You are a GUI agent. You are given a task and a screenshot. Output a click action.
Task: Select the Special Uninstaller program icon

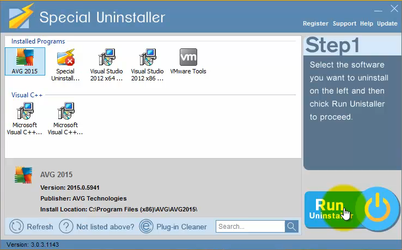(65, 57)
